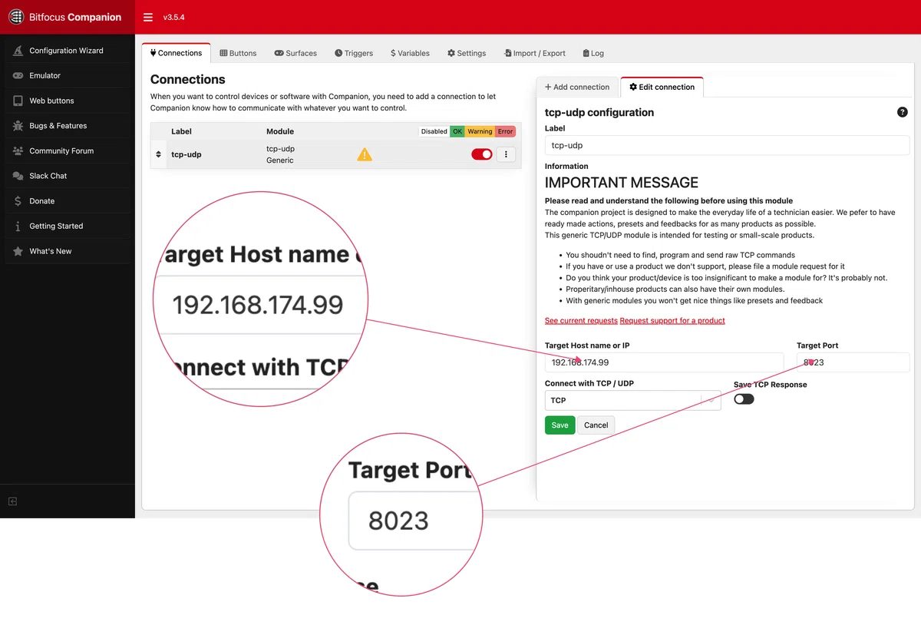Viewport: 921px width, 625px height.
Task: Click the v3.5.4 version text
Action: (x=173, y=17)
